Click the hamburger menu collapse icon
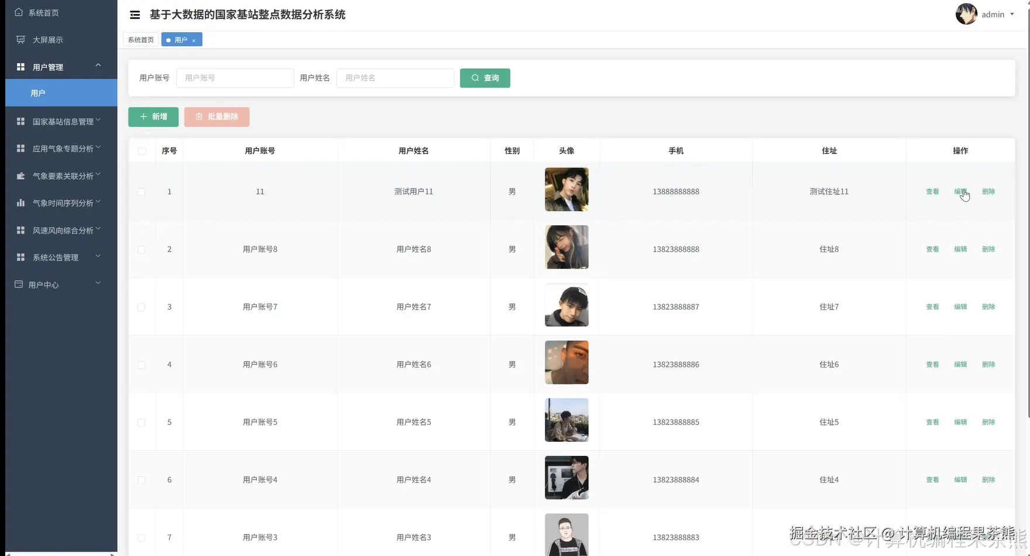Screen dimensions: 1030x556 point(135,15)
